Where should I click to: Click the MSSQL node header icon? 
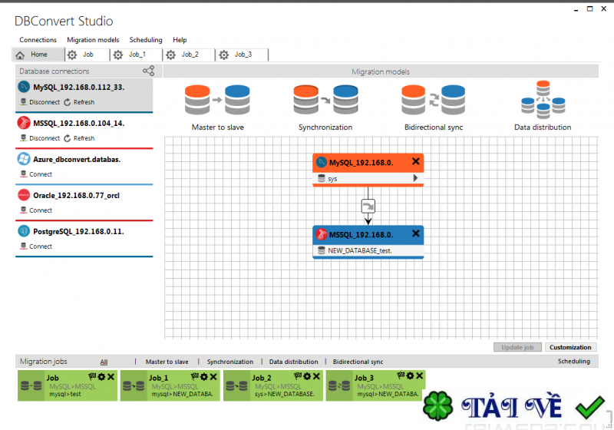(x=322, y=234)
